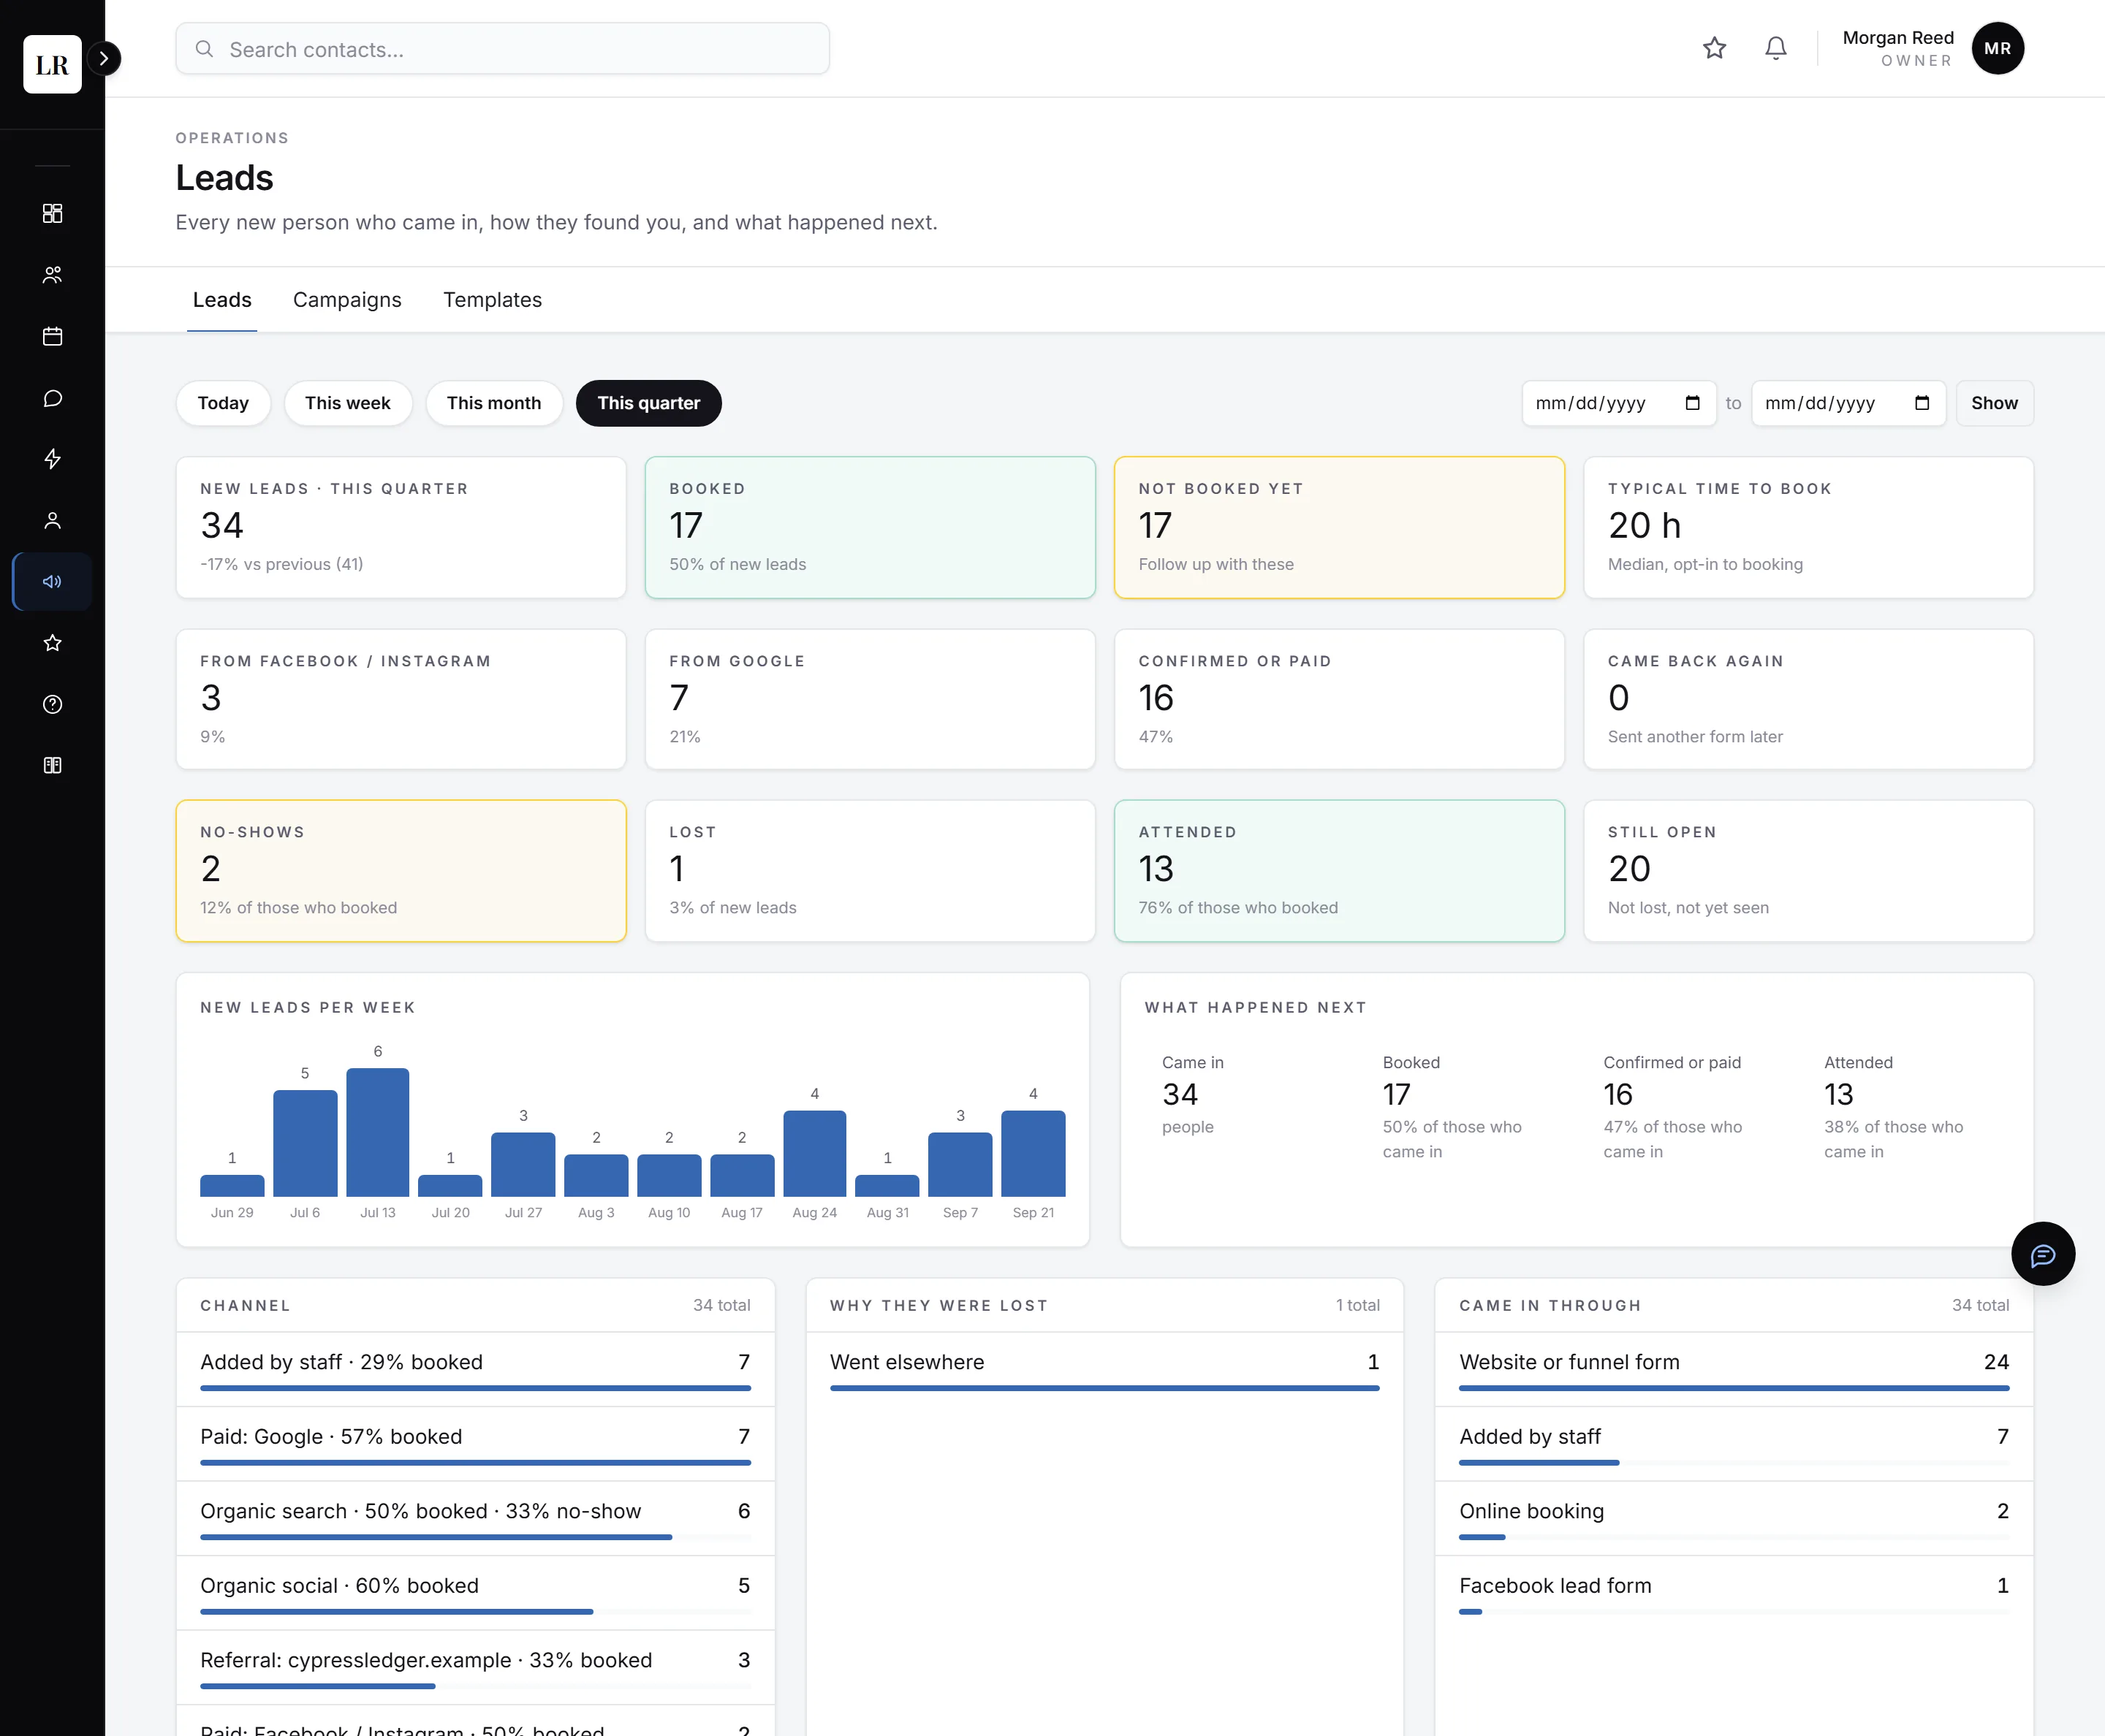Click Referral: cypressledger.example row

tap(475, 1667)
